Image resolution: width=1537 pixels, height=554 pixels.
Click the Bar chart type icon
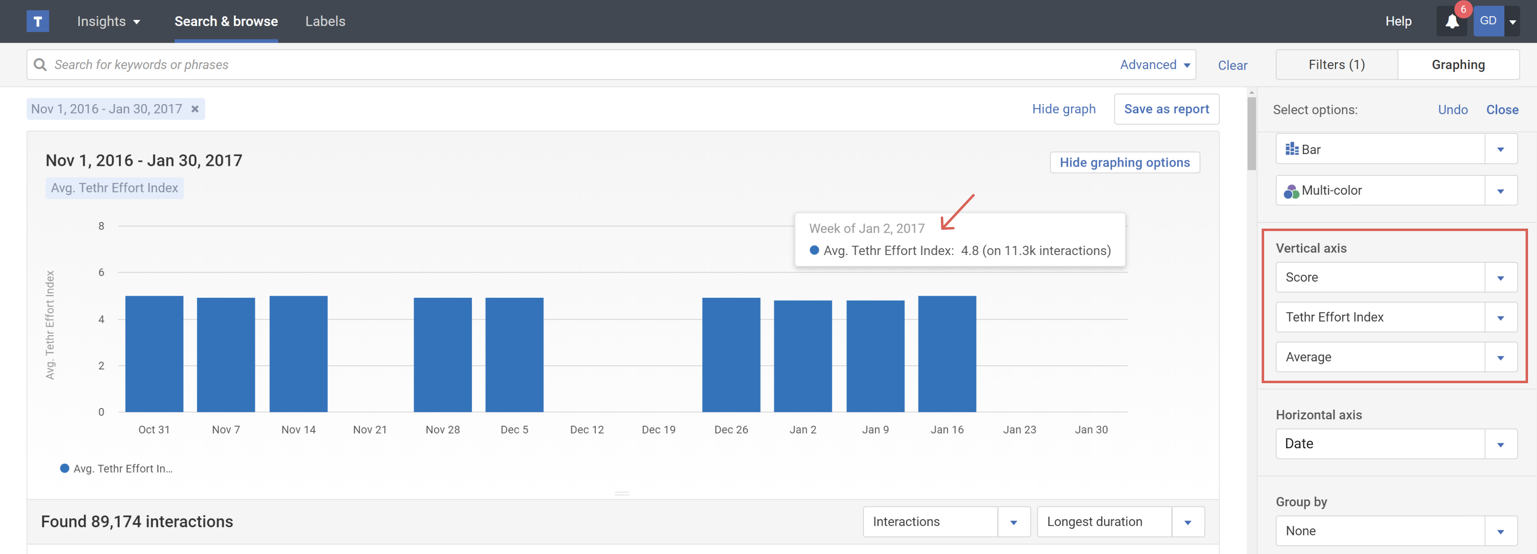click(x=1292, y=149)
